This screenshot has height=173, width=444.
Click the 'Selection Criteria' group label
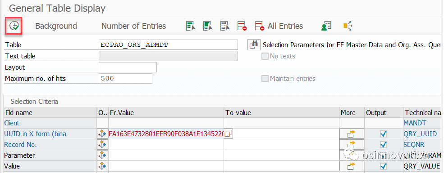[x=34, y=101]
